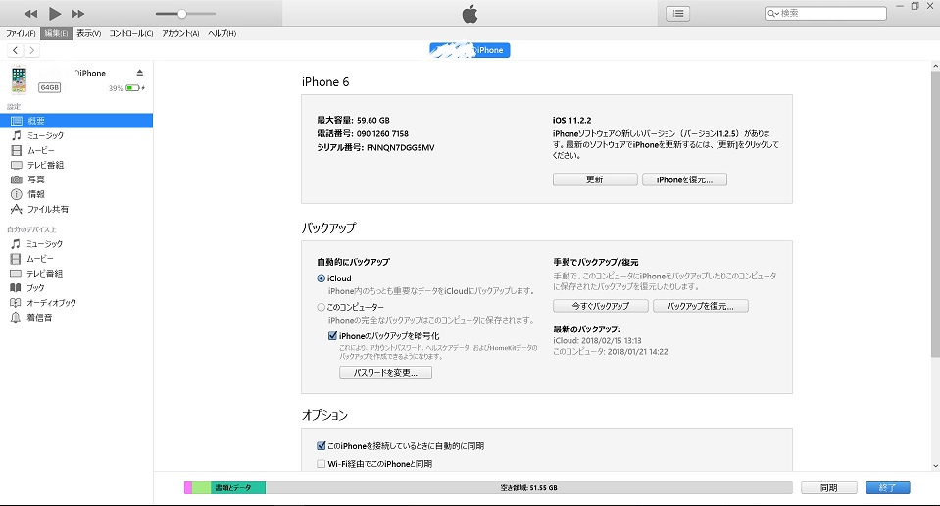
Task: Toggle iPhoneのバックアップを暗号化 checkbox
Action: [332, 335]
